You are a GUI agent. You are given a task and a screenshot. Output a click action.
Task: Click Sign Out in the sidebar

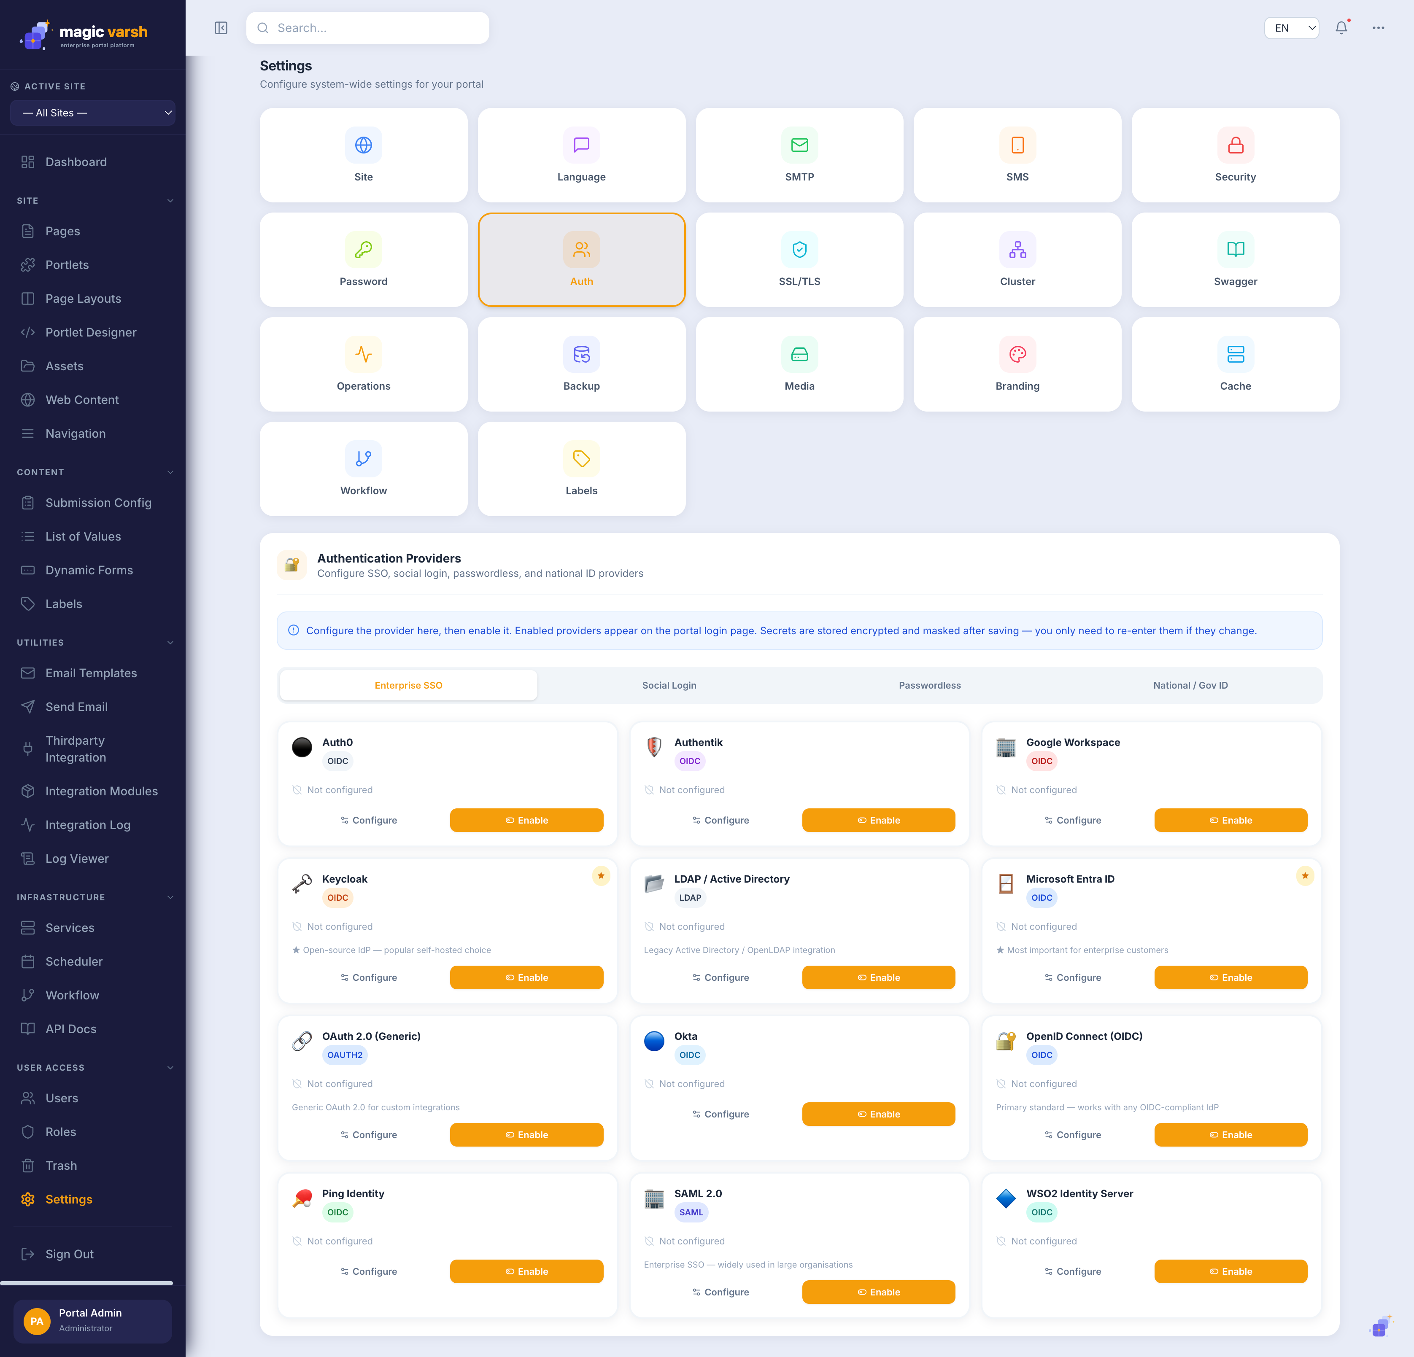pyautogui.click(x=69, y=1254)
